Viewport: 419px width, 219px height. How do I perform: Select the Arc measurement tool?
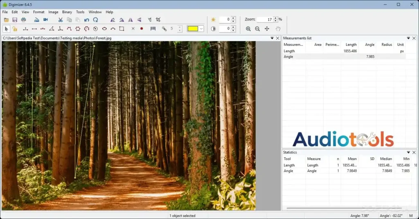113,29
